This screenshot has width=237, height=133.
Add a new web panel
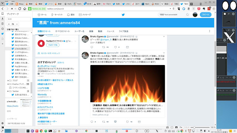(x=3, y=44)
